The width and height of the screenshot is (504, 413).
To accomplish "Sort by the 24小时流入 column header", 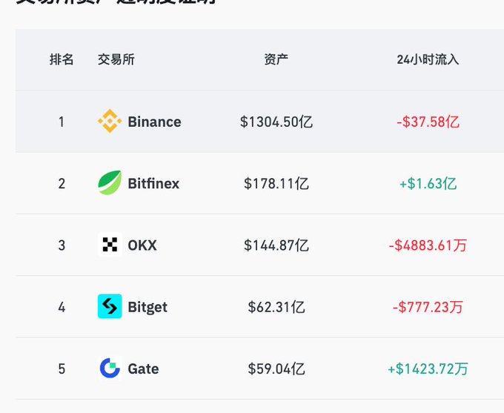I will point(428,59).
